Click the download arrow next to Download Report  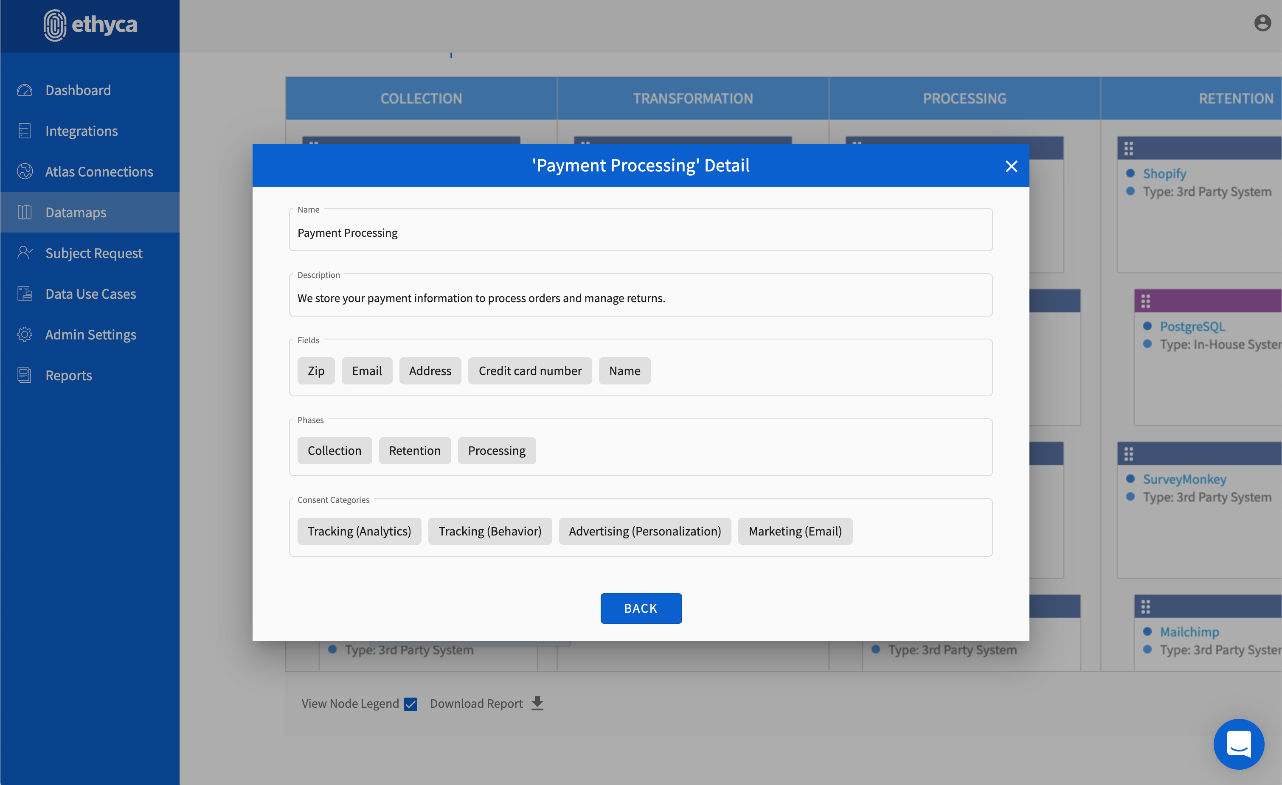[537, 704]
